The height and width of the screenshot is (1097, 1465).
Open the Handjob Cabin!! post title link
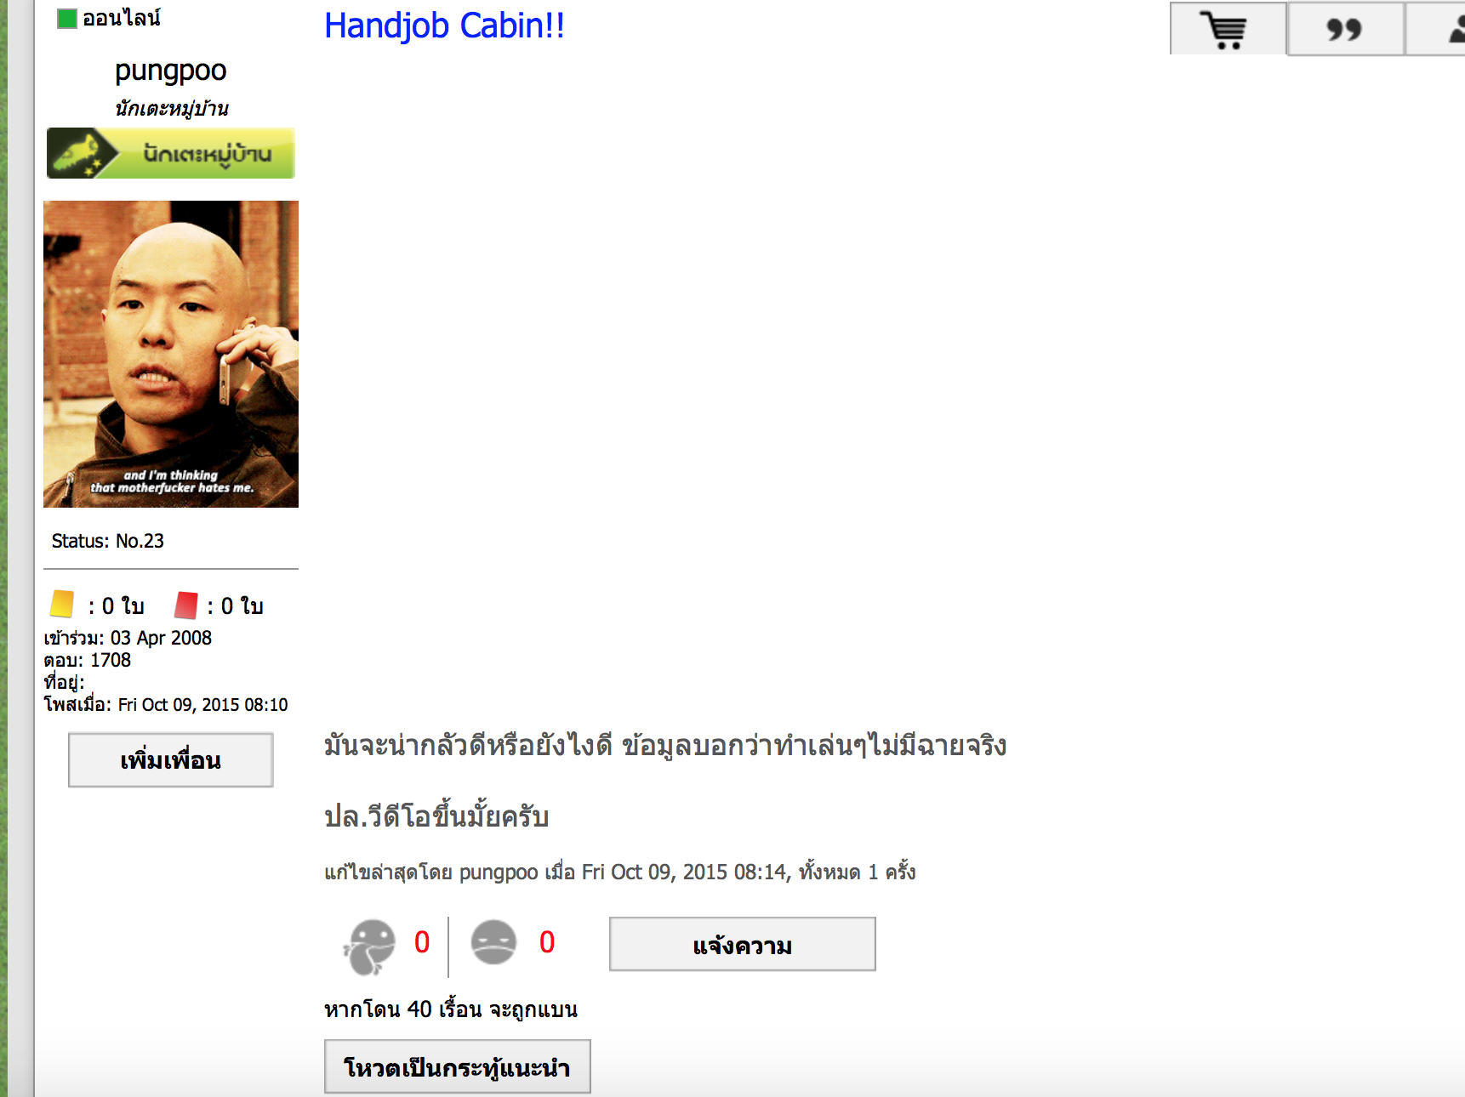(x=444, y=26)
